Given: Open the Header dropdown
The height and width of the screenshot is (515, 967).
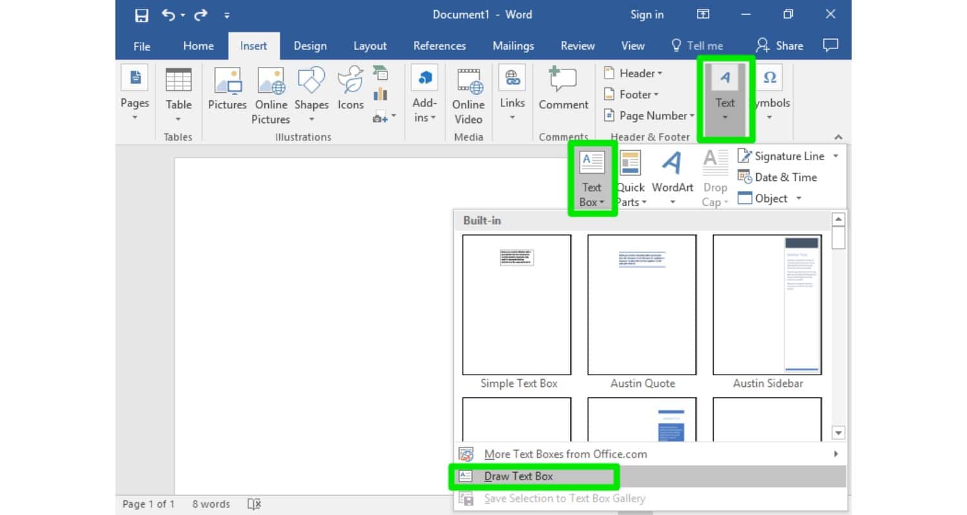Looking at the screenshot, I should [x=633, y=73].
